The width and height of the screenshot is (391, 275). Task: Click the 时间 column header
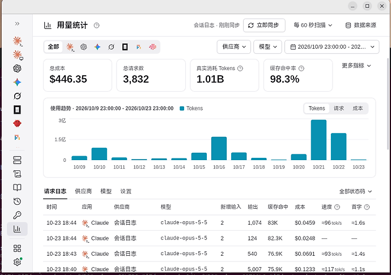pyautogui.click(x=52, y=207)
